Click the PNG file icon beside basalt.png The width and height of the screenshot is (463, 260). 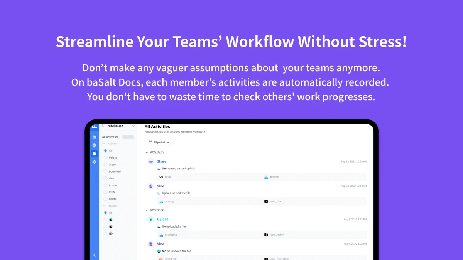pyautogui.click(x=161, y=235)
